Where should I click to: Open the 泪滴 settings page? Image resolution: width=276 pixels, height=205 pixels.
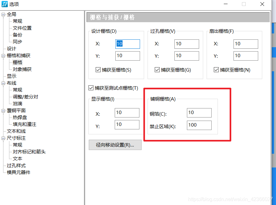click(x=18, y=104)
